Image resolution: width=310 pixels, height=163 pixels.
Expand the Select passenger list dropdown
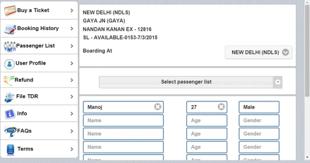pos(191,82)
